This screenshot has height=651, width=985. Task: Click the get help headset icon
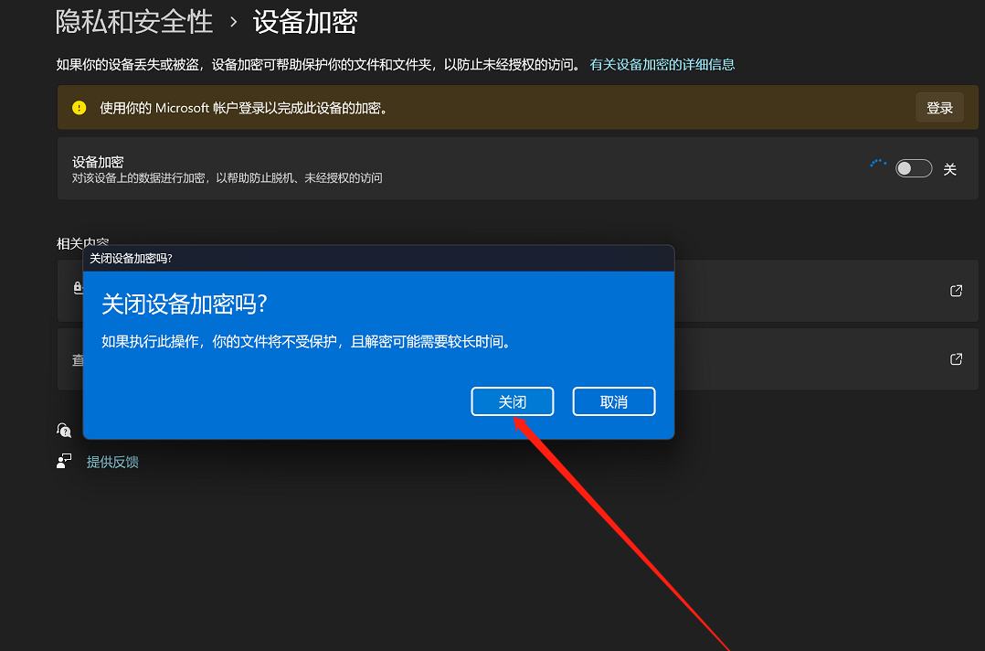[x=64, y=430]
